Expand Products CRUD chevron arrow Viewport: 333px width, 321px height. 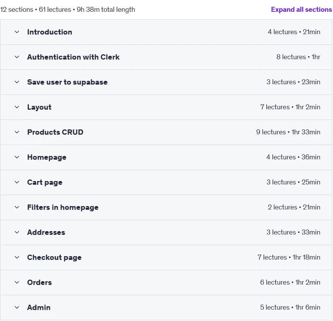point(17,132)
